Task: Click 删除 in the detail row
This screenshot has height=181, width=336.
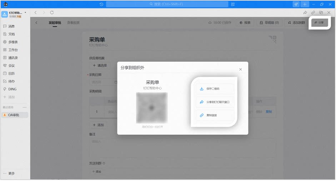Action: [x=259, y=112]
